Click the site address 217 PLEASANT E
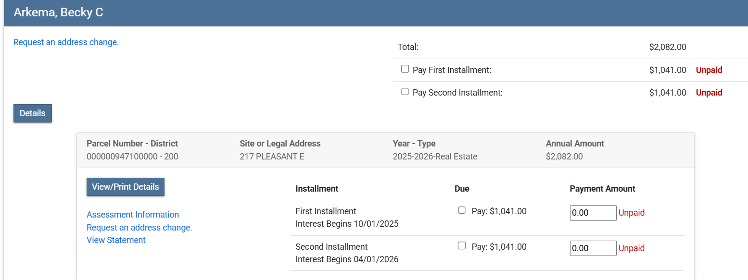748x280 pixels. pos(272,156)
